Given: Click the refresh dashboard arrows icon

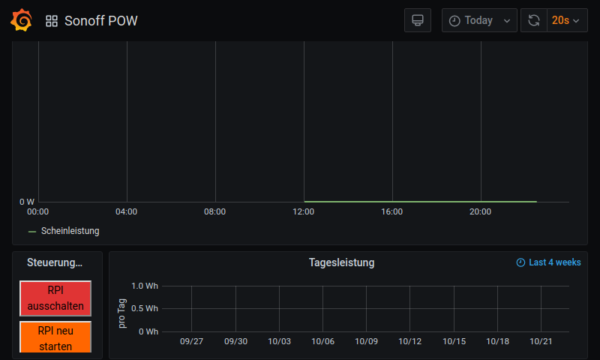Looking at the screenshot, I should coord(534,20).
